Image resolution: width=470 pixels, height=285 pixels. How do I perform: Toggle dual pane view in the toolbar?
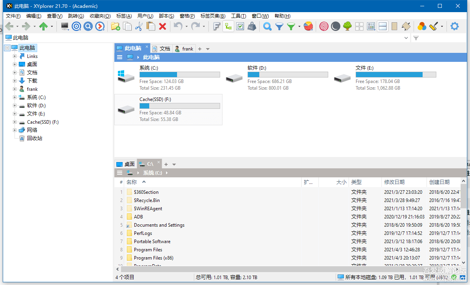383,26
